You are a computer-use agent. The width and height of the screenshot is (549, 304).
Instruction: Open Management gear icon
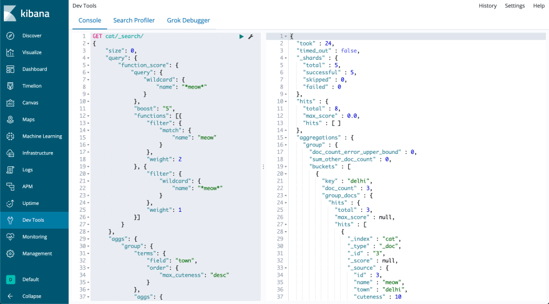[10, 254]
